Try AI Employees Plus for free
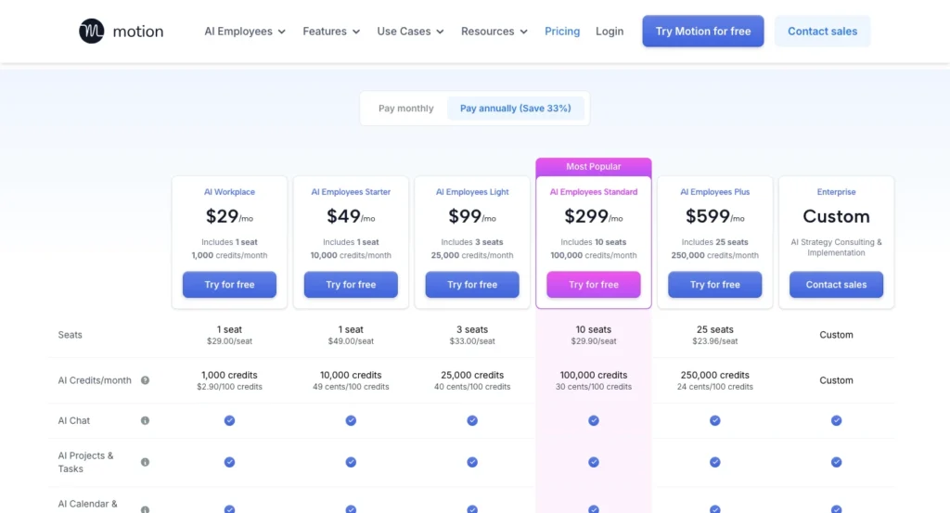Image resolution: width=950 pixels, height=513 pixels. tap(715, 285)
